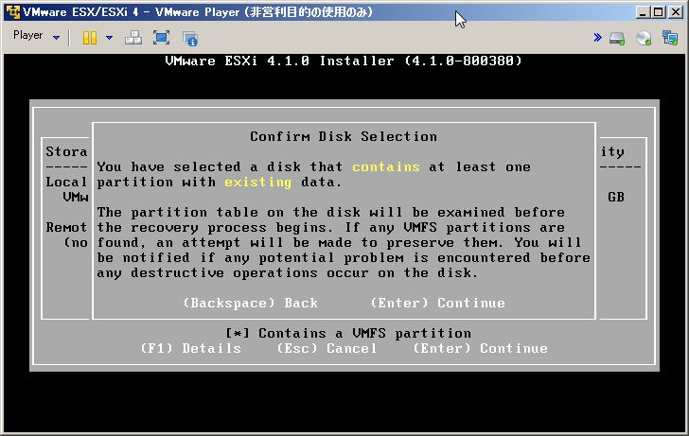Click the (Backspace) Back option in dialog
689x436 pixels.
(250, 303)
